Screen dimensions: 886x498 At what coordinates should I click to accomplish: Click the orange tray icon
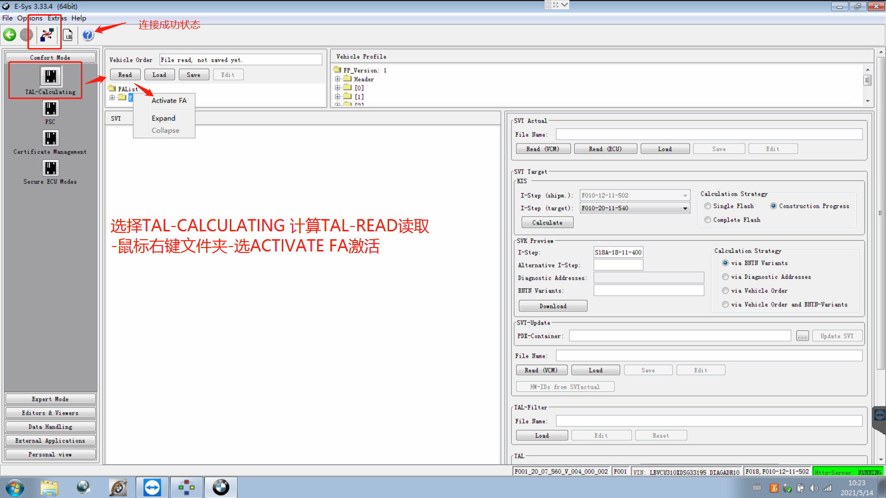pyautogui.click(x=774, y=488)
